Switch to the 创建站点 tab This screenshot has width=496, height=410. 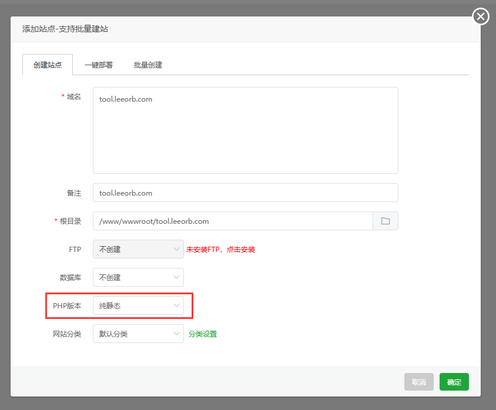point(48,65)
